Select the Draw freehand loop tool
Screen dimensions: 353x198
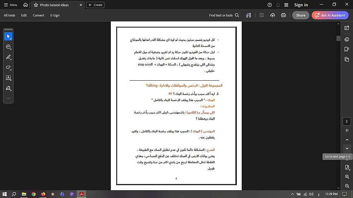[8, 67]
